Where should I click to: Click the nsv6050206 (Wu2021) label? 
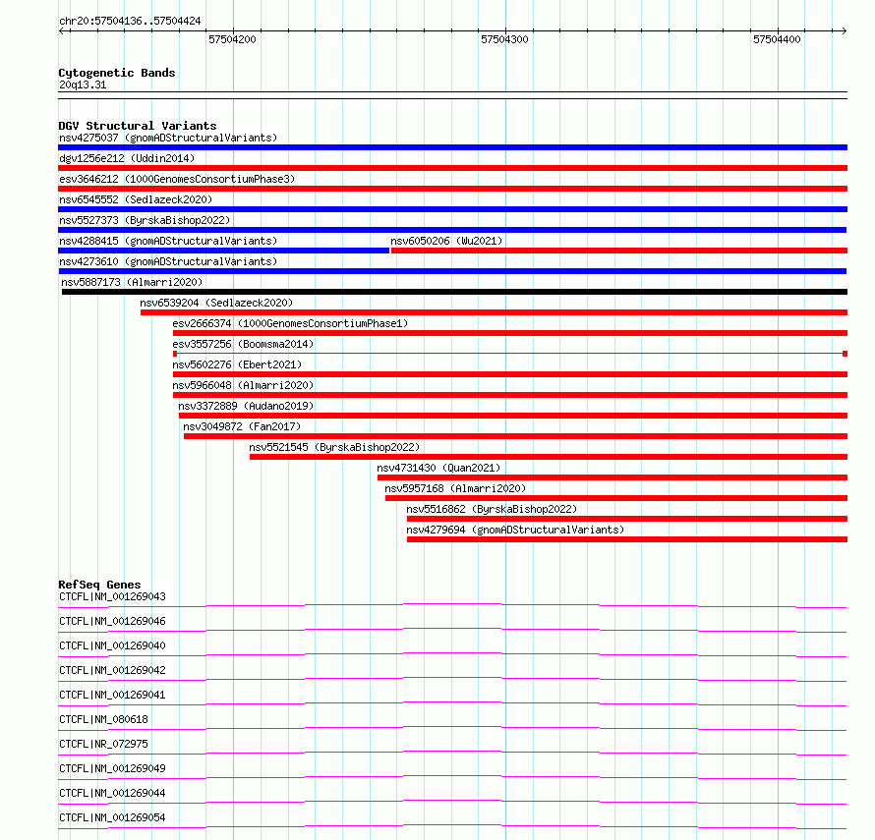click(446, 241)
